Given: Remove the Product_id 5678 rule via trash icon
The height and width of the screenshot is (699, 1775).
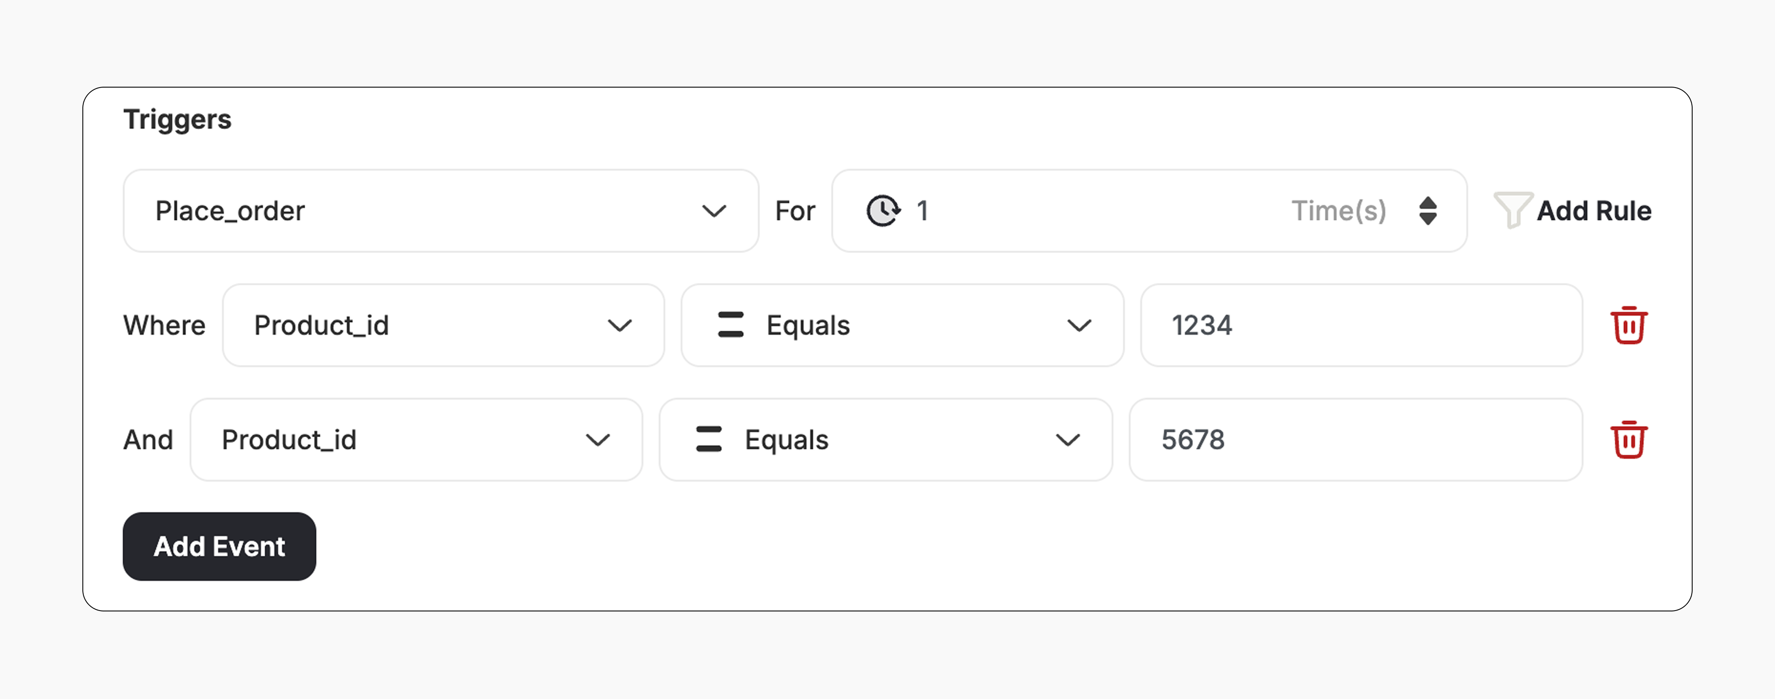Looking at the screenshot, I should (1630, 439).
